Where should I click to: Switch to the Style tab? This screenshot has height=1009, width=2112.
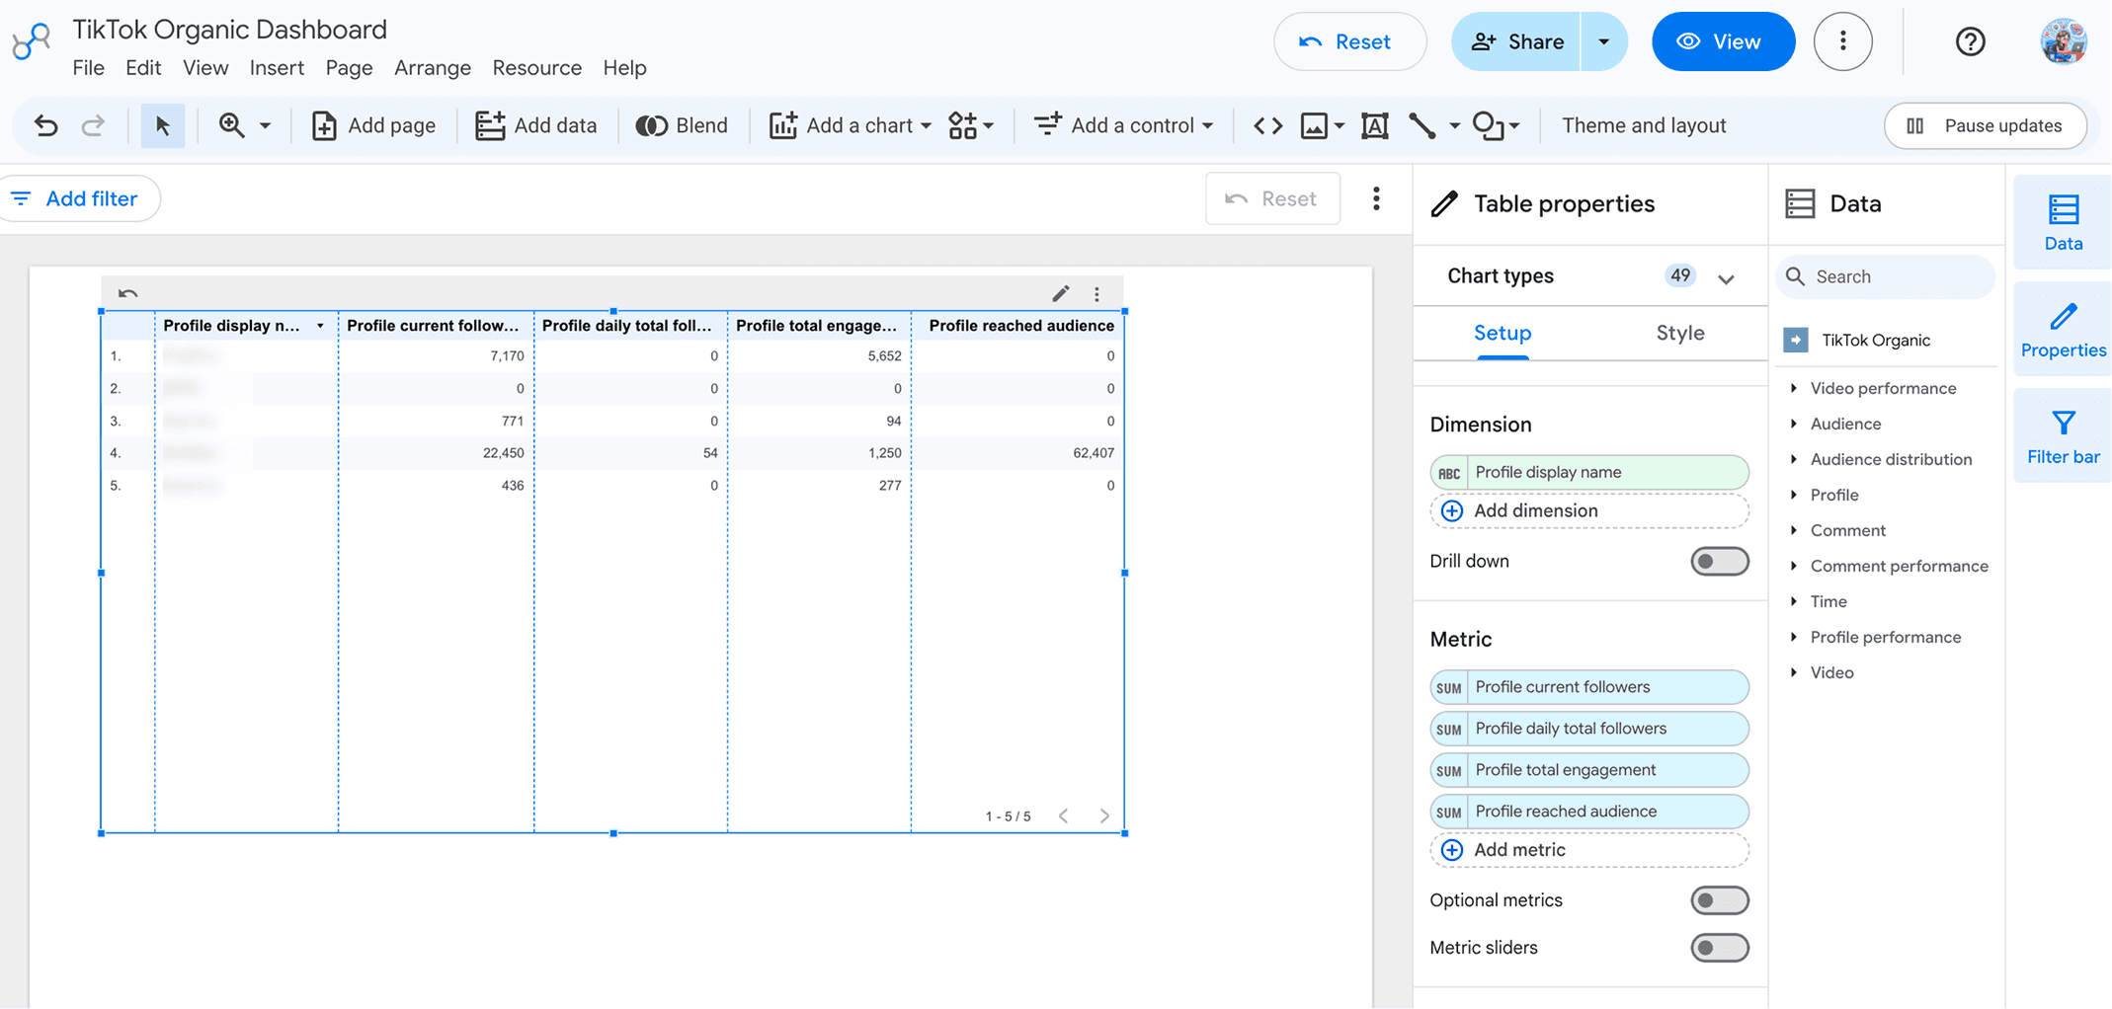(x=1680, y=334)
